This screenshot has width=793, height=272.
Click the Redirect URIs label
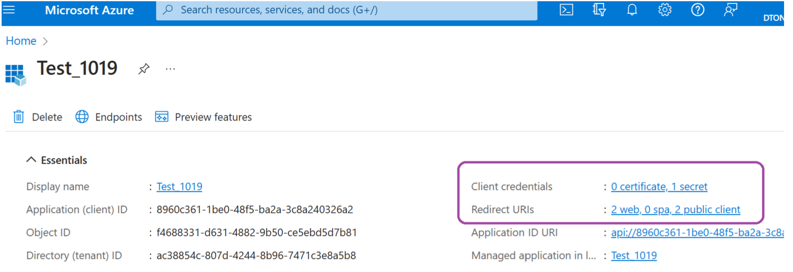point(503,209)
